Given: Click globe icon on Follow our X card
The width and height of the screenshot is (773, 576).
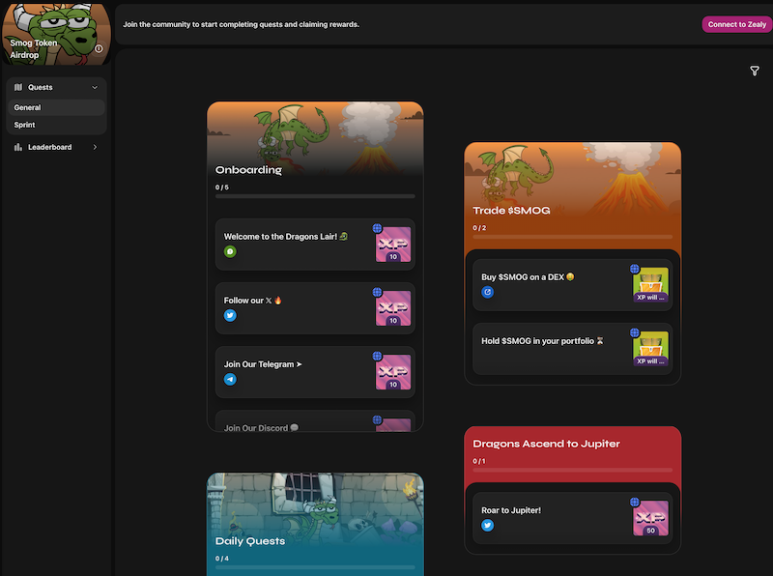Looking at the screenshot, I should click(377, 292).
